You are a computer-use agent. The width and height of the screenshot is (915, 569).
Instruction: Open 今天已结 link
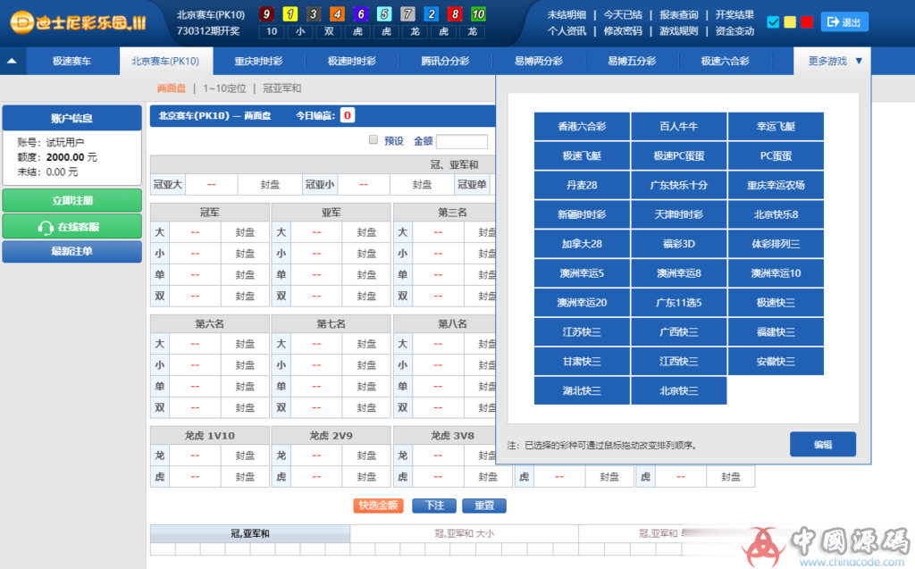[x=623, y=15]
